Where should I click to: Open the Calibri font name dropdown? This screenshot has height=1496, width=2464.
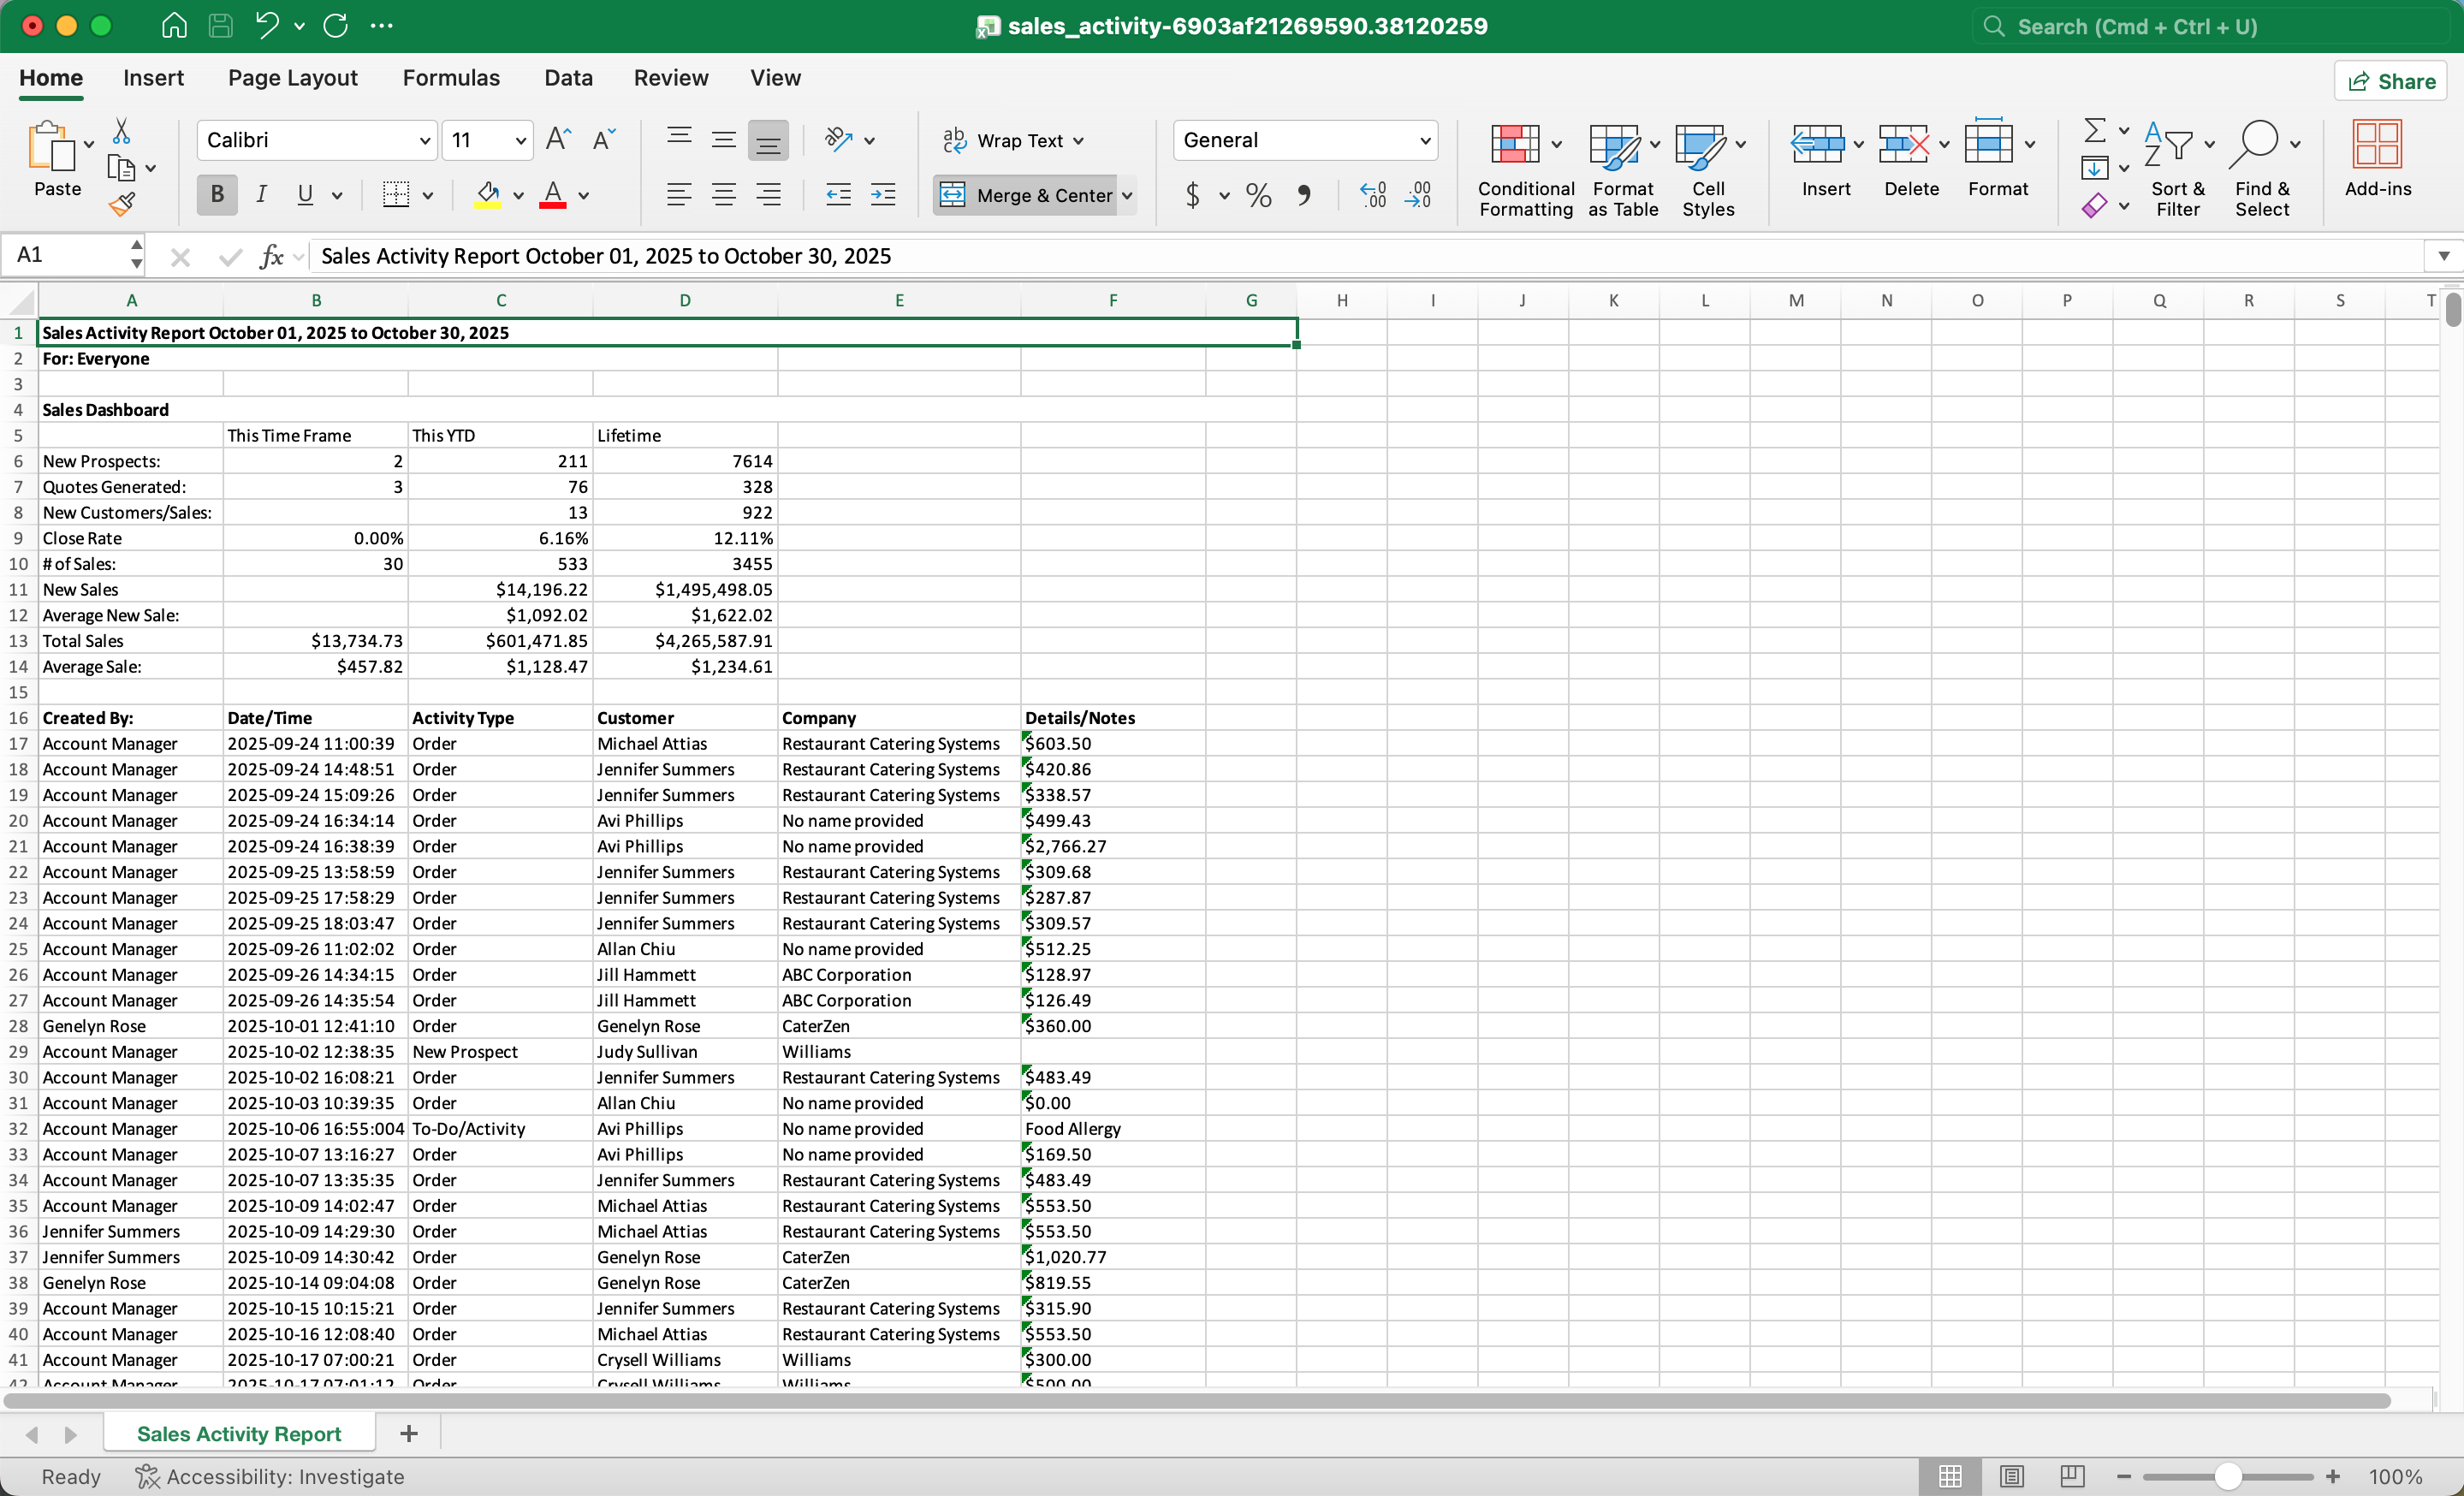tap(424, 141)
